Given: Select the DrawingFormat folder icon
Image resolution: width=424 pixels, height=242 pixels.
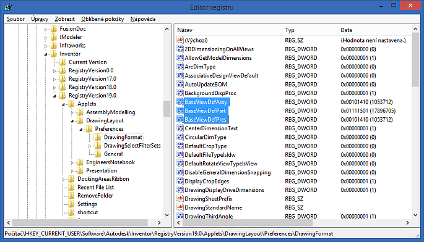Looking at the screenshot, I should pos(98,137).
